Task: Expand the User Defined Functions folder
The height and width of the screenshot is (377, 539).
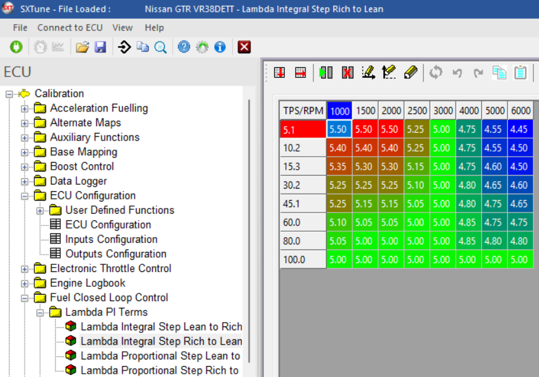Action: [40, 211]
